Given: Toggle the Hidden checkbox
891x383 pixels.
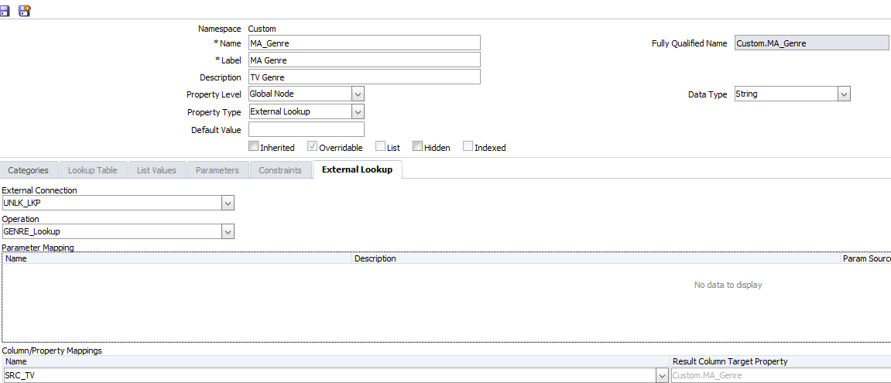Looking at the screenshot, I should coord(417,146).
